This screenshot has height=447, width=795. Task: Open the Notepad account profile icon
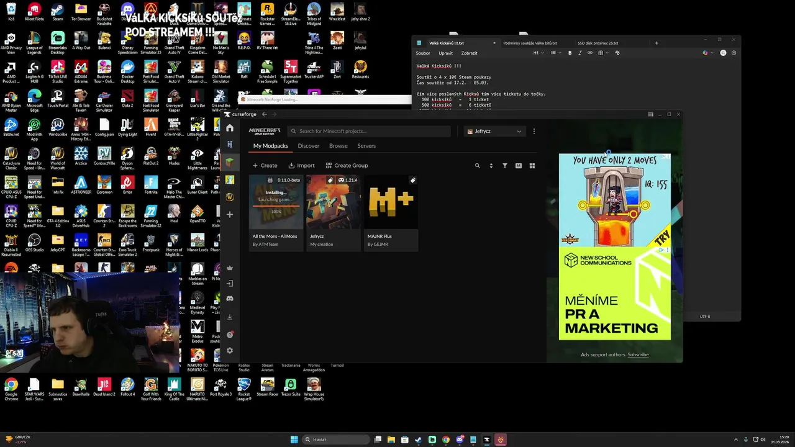coord(723,53)
